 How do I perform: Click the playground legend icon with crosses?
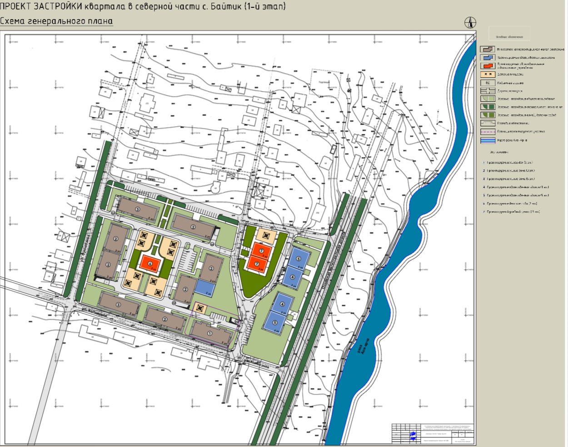(x=488, y=74)
